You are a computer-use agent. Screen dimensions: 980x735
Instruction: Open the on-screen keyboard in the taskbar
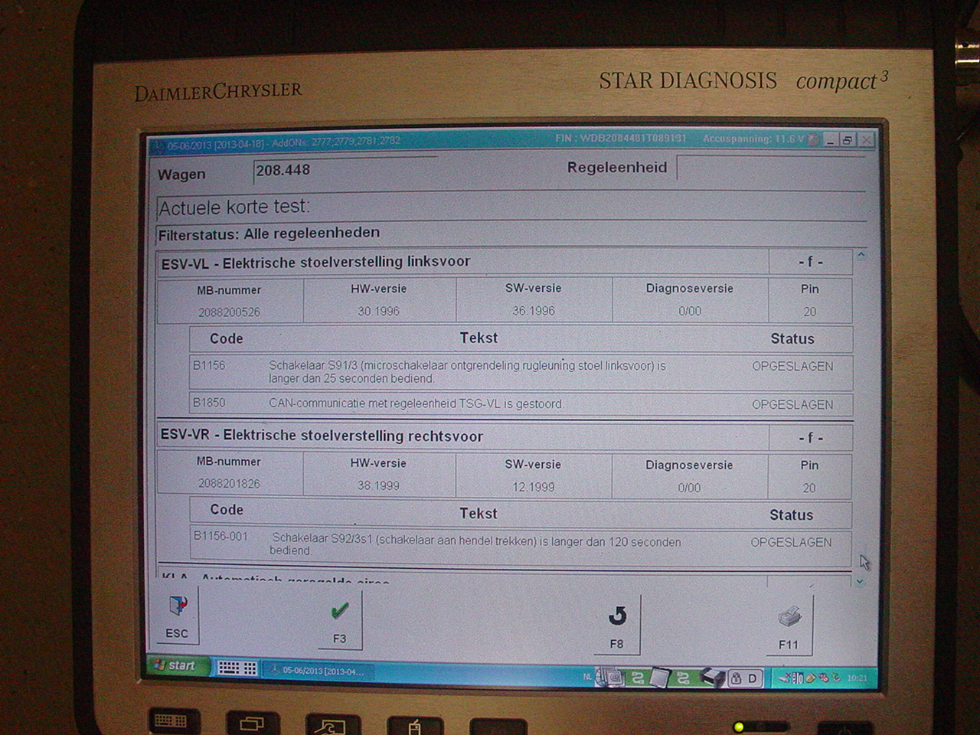pos(237,668)
